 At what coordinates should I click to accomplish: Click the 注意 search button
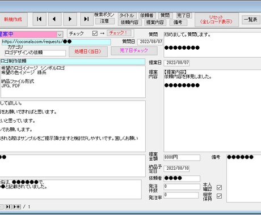(104, 21)
